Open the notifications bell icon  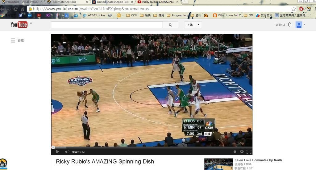click(x=289, y=25)
